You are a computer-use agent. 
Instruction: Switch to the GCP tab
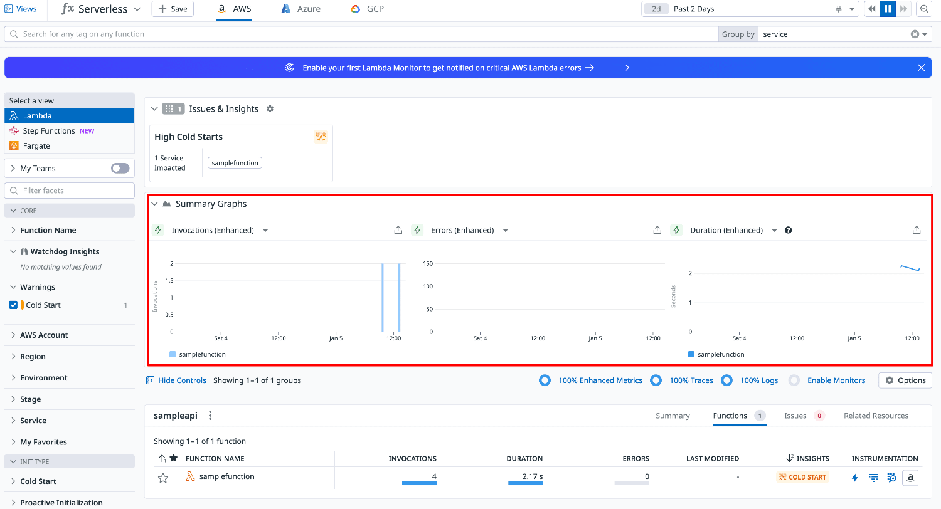pyautogui.click(x=367, y=9)
